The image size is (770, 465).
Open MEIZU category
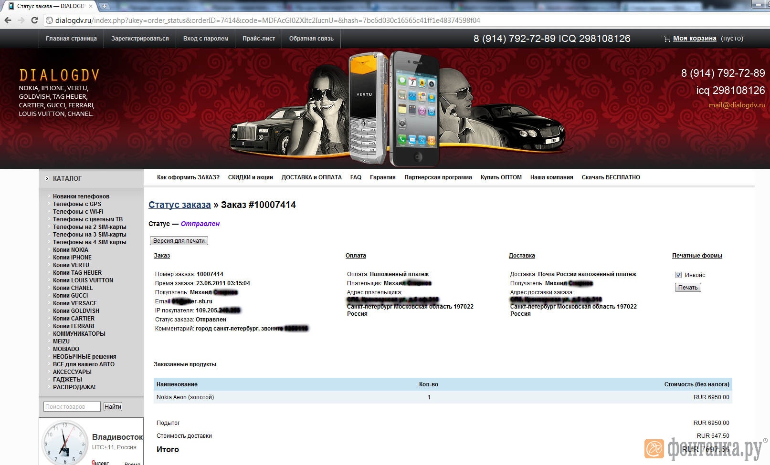[61, 341]
